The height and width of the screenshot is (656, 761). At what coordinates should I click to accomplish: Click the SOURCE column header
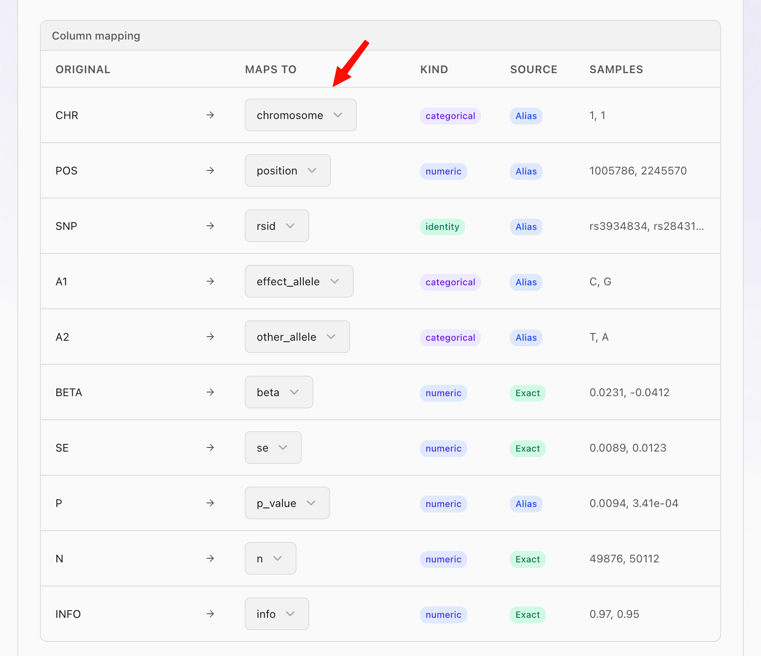[x=534, y=70]
